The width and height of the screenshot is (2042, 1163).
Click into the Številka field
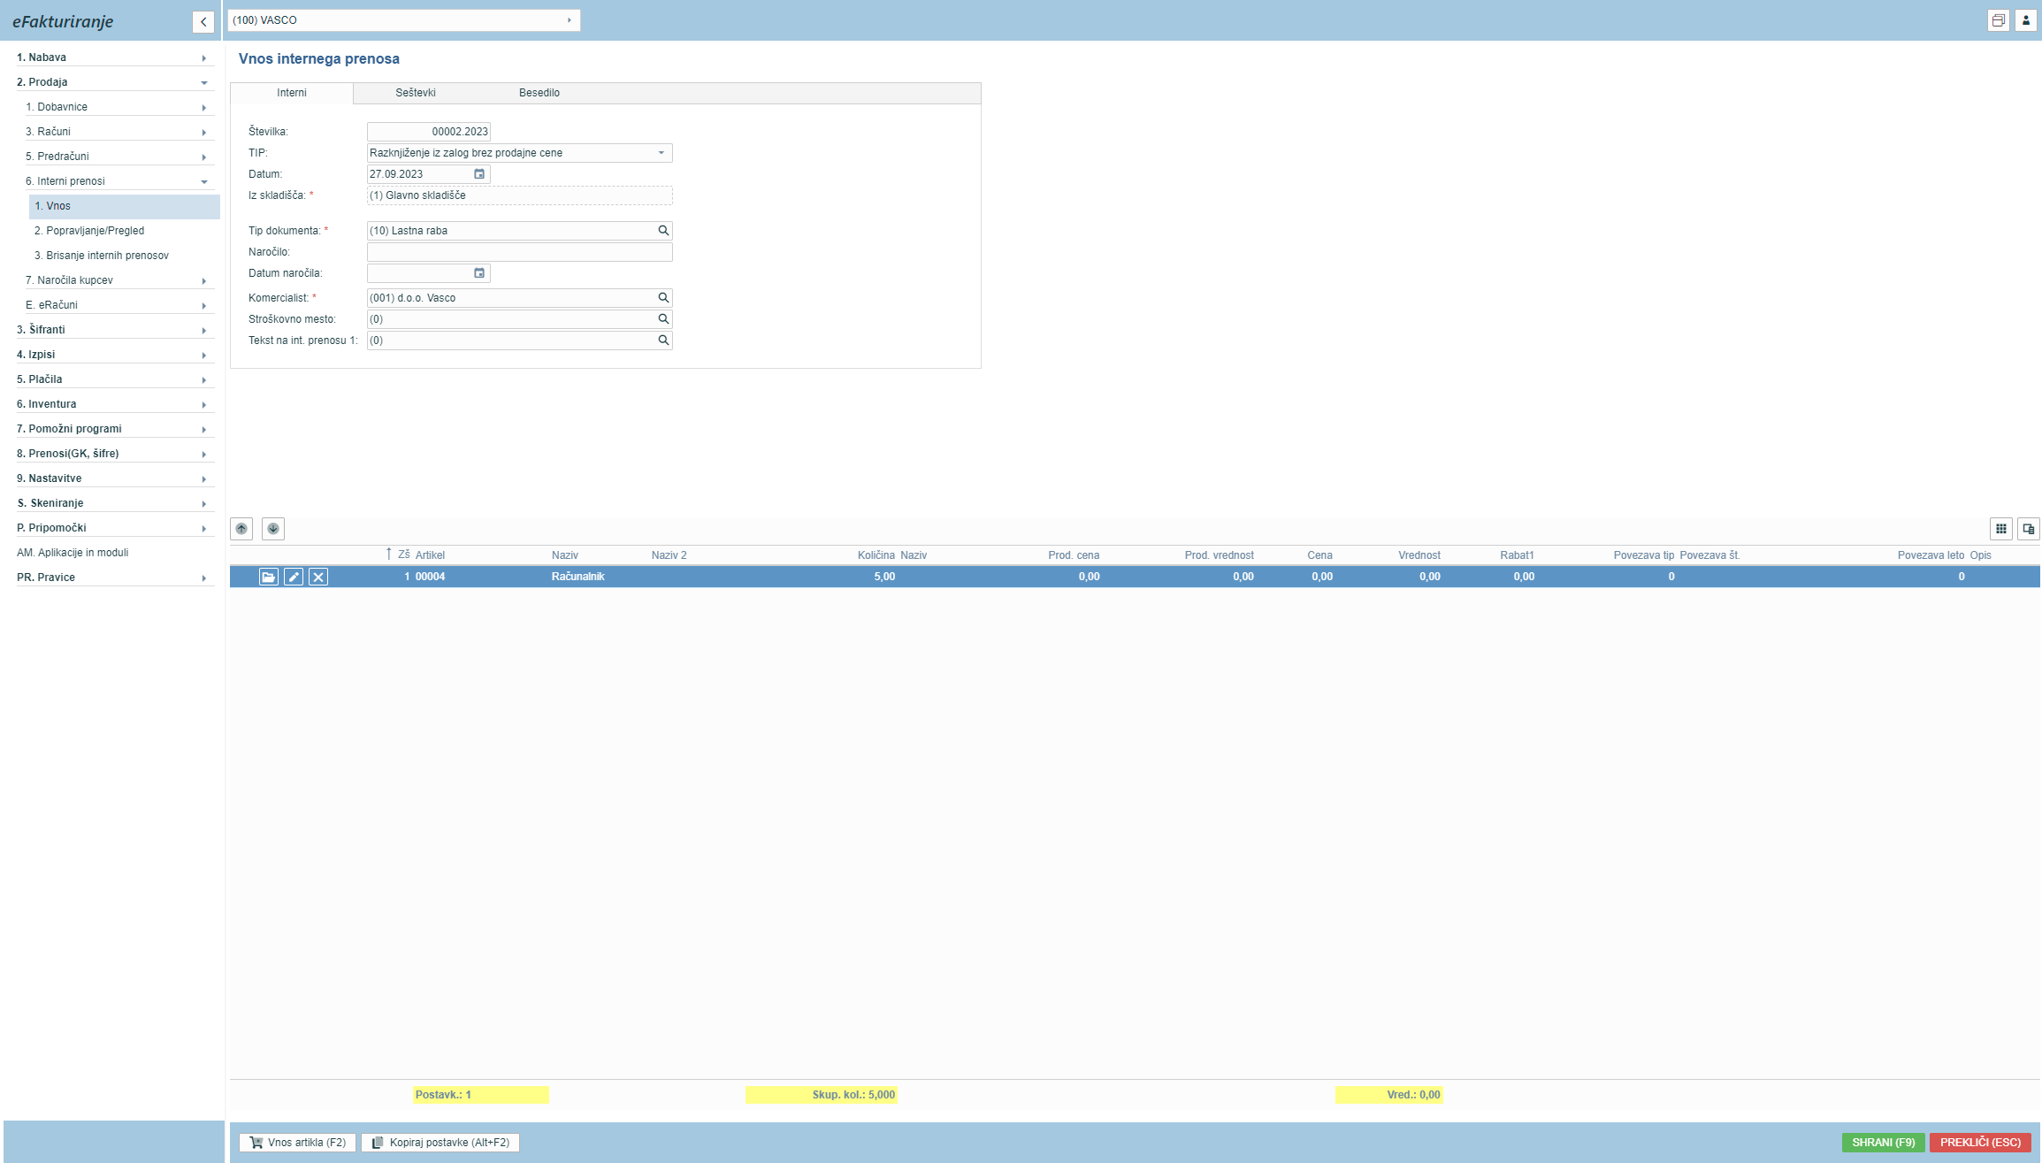pyautogui.click(x=429, y=132)
